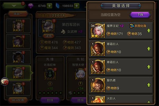This screenshot has width=159, height=106.
Task: Open 详情 details for 第四军团长
Action: click(48, 36)
